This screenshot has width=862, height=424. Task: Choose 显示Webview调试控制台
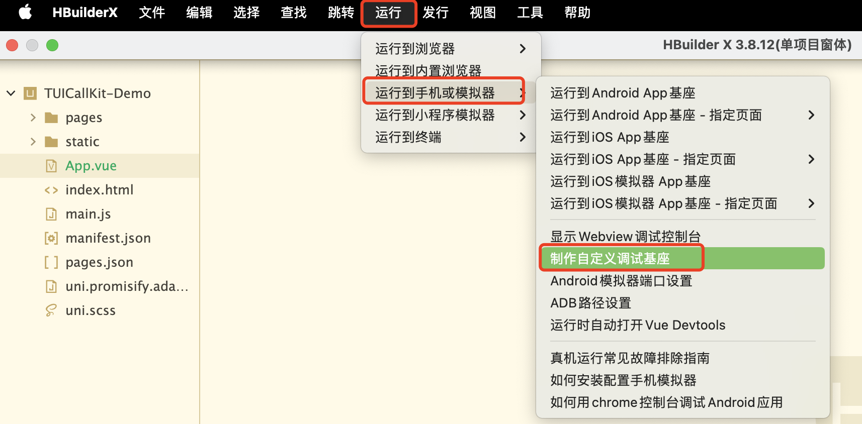pos(683,237)
